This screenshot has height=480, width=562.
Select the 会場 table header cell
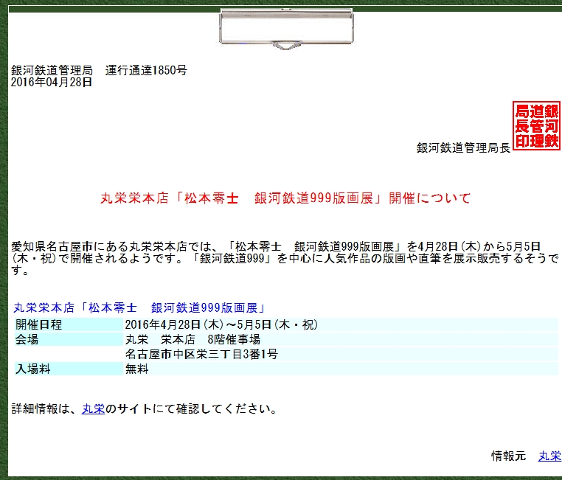click(69, 339)
